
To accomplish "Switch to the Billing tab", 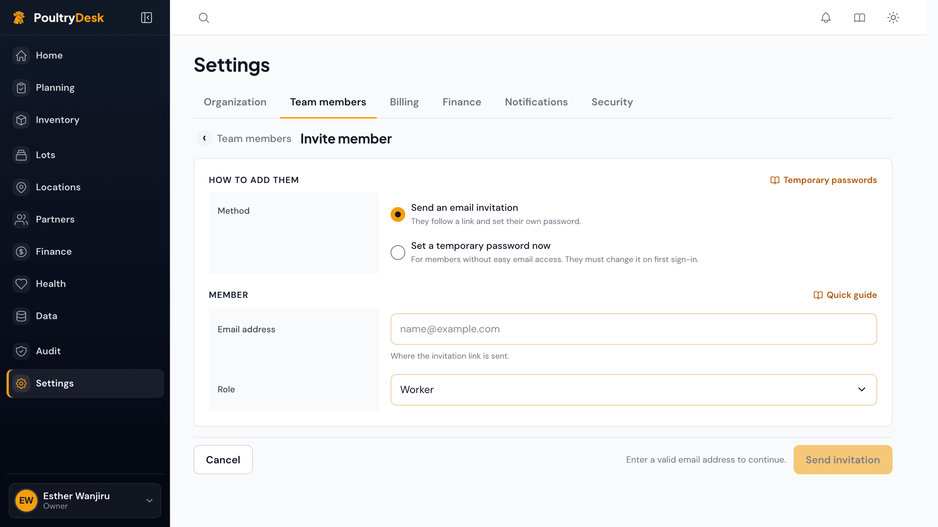I will (x=404, y=102).
